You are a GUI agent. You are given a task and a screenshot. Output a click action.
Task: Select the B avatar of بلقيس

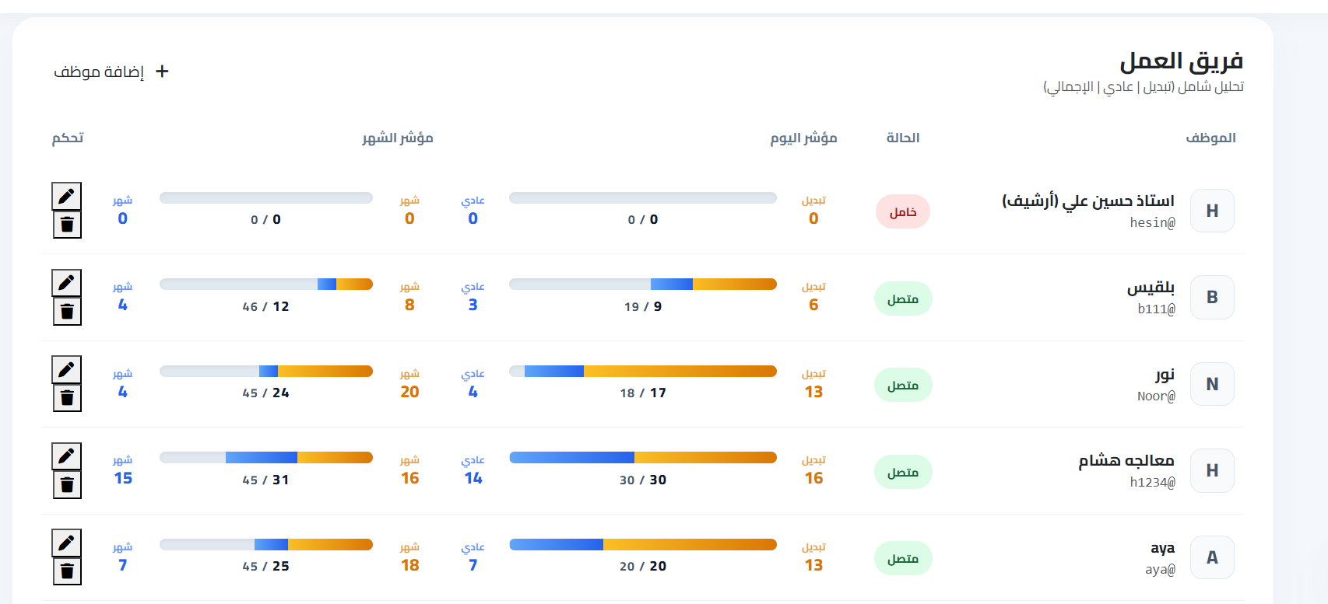(1212, 297)
